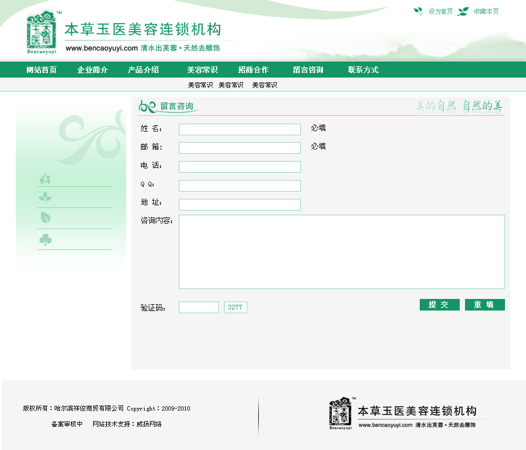
Task: Click the 咨询内容 message text area
Action: point(342,252)
